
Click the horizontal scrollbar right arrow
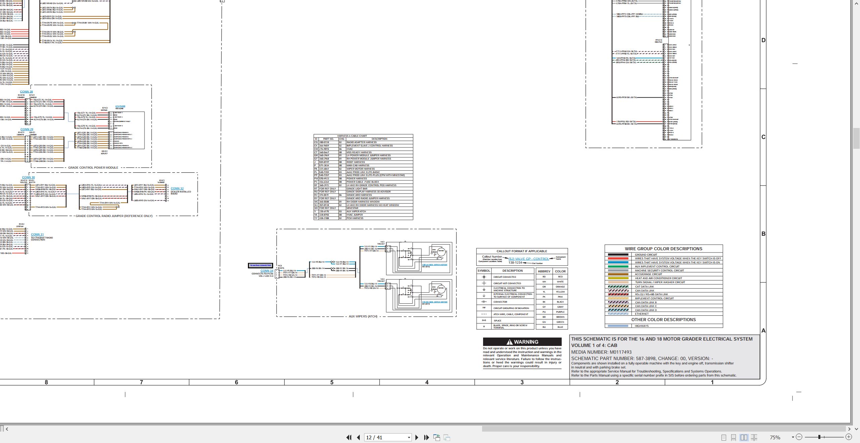tap(849, 429)
